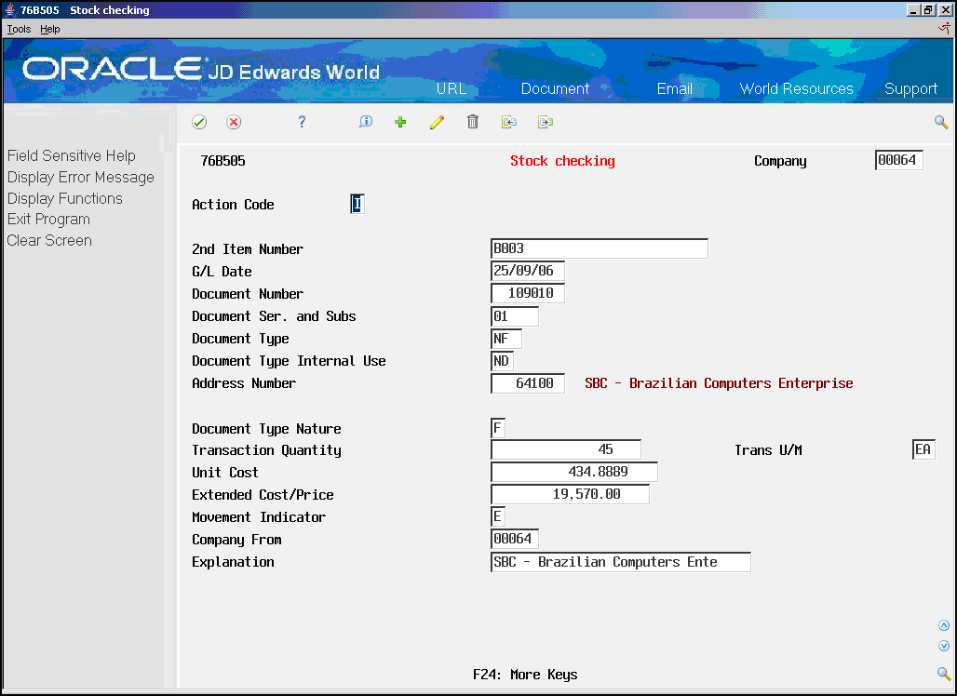Focus the Company From field
The image size is (957, 696).
pos(515,539)
